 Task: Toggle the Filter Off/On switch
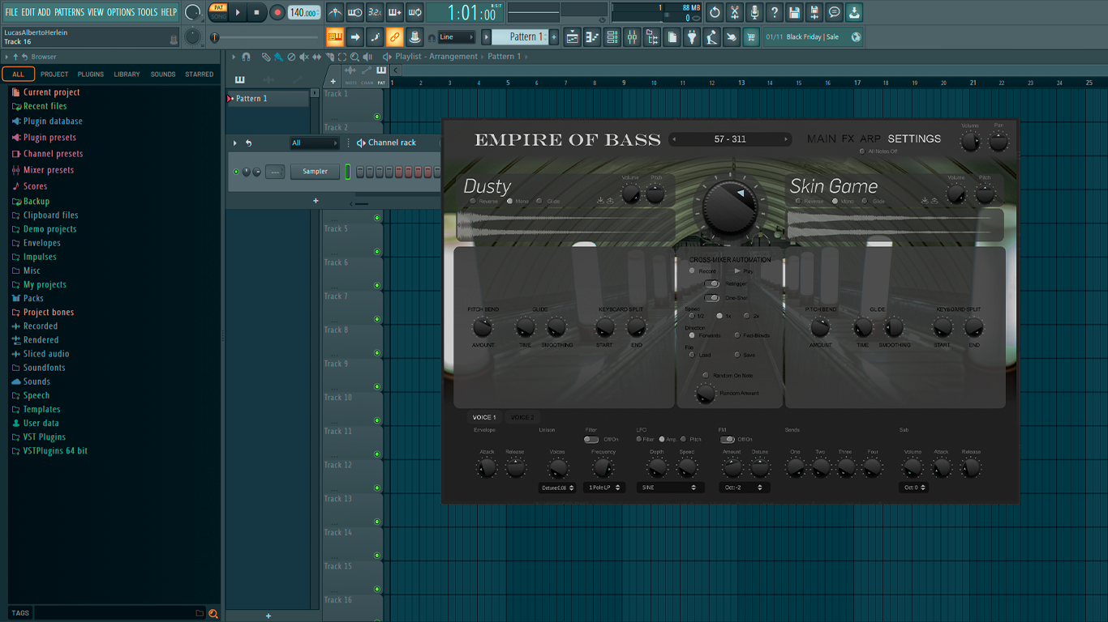click(x=591, y=440)
